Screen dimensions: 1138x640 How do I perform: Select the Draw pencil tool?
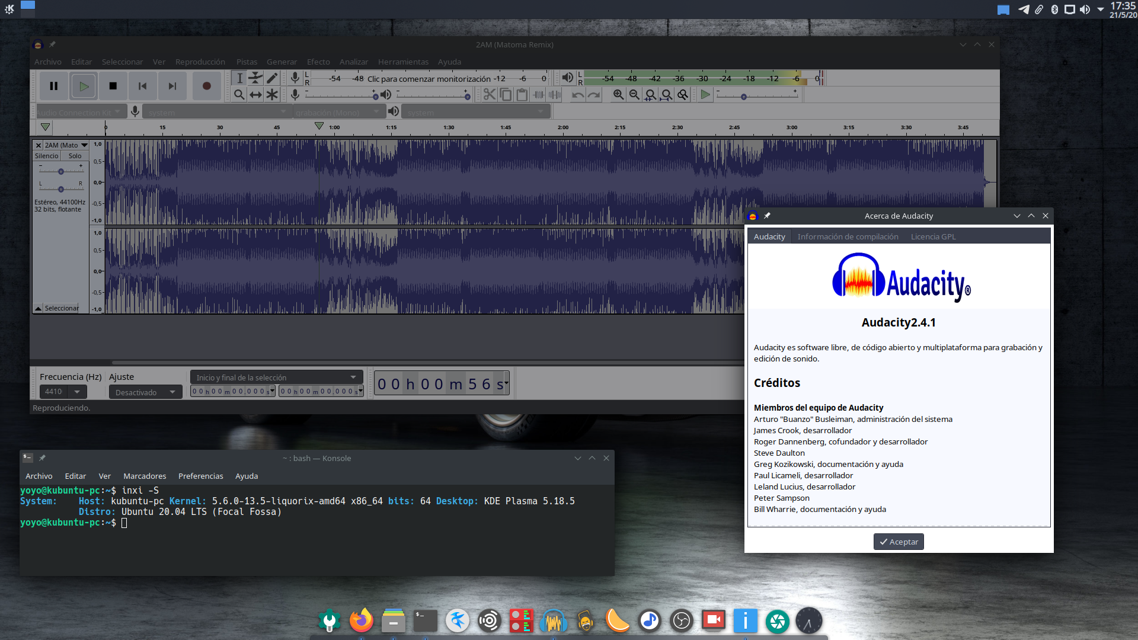click(272, 78)
